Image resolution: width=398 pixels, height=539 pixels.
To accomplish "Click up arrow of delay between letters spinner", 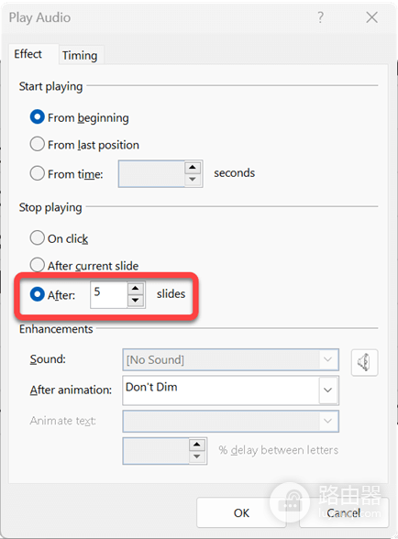I will click(x=197, y=445).
